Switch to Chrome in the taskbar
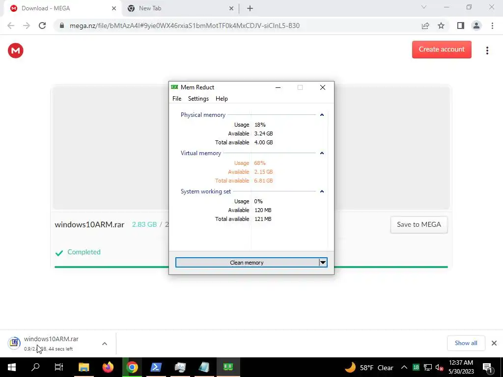 pos(132,367)
